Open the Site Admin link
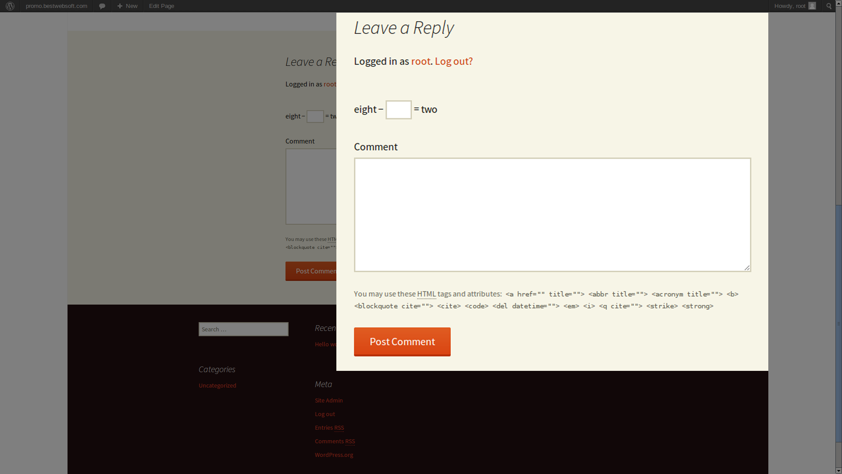The width and height of the screenshot is (842, 474). point(329,400)
